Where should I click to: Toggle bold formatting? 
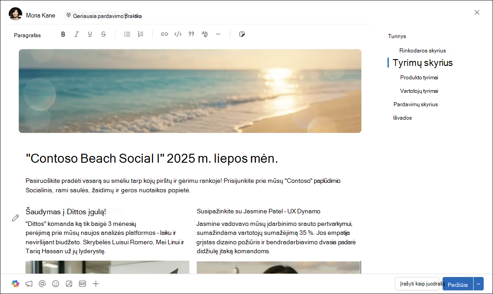point(63,34)
